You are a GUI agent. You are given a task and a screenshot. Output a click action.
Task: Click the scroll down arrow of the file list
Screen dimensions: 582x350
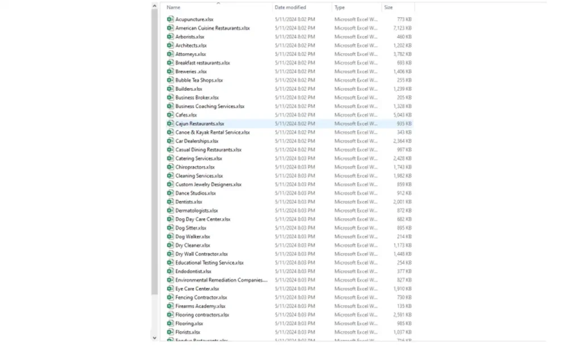(155, 338)
